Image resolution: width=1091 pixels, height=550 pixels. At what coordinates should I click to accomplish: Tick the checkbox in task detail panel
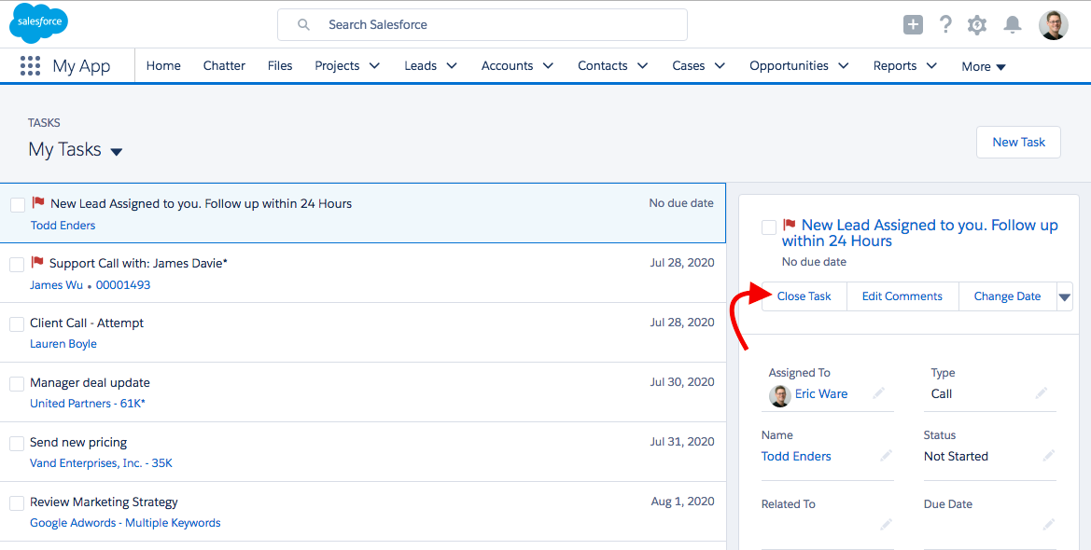(769, 227)
